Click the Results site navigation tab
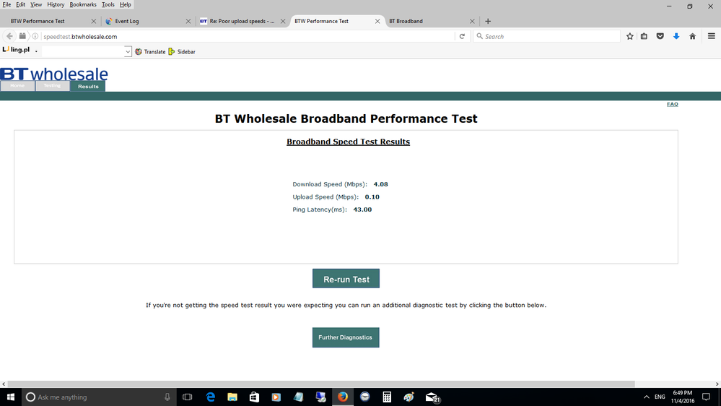The image size is (721, 406). [88, 86]
